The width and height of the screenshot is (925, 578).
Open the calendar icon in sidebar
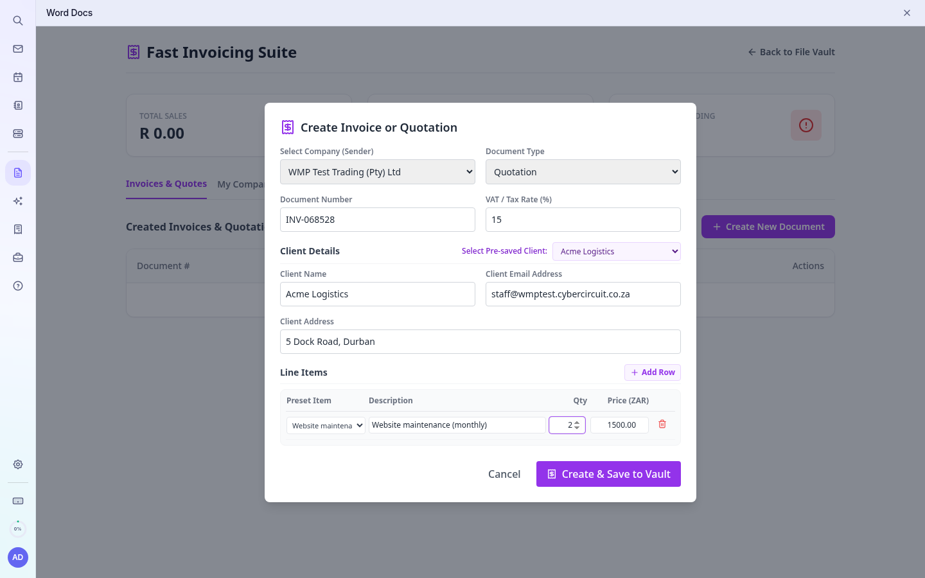click(18, 77)
